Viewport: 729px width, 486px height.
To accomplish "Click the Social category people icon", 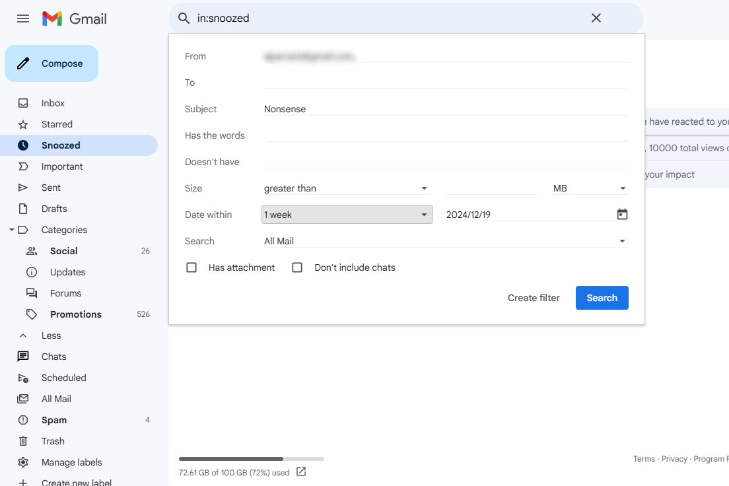I will pyautogui.click(x=32, y=251).
